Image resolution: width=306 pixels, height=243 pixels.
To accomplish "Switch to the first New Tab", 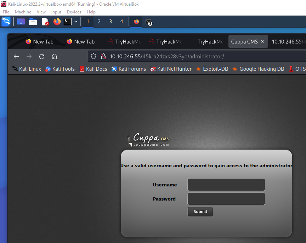I will [x=40, y=41].
